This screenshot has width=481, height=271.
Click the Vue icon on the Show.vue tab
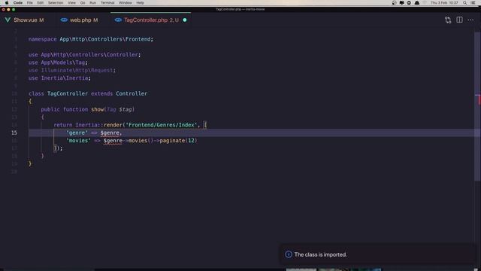point(8,20)
